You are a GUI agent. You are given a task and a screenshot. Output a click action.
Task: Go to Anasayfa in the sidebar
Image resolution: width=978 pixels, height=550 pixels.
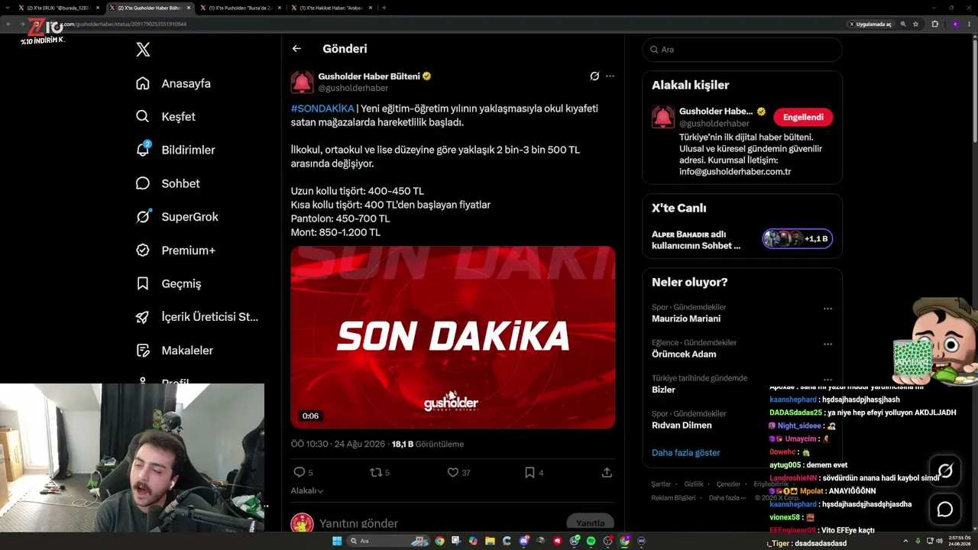point(173,83)
